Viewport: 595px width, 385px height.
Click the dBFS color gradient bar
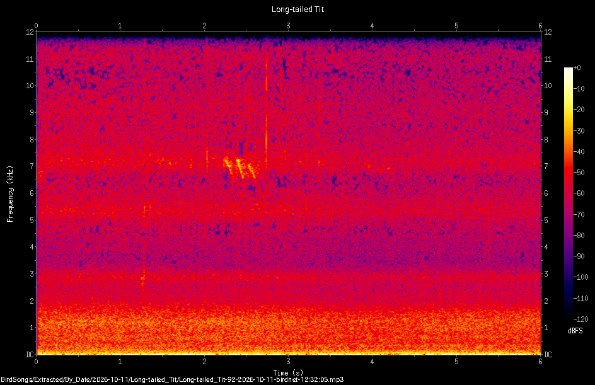point(568,193)
